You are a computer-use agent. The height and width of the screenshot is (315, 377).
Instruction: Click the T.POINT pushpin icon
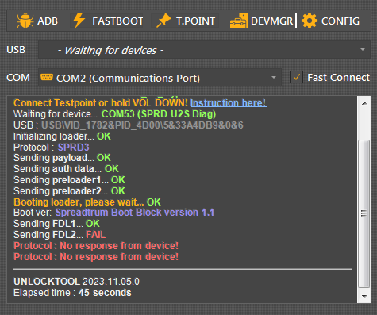click(163, 21)
